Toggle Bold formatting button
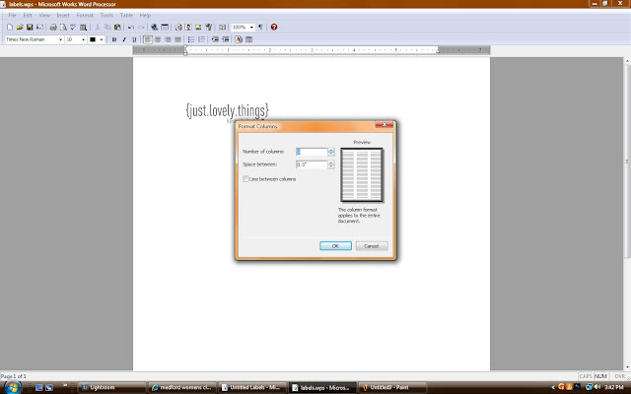The width and height of the screenshot is (631, 394). (x=114, y=39)
